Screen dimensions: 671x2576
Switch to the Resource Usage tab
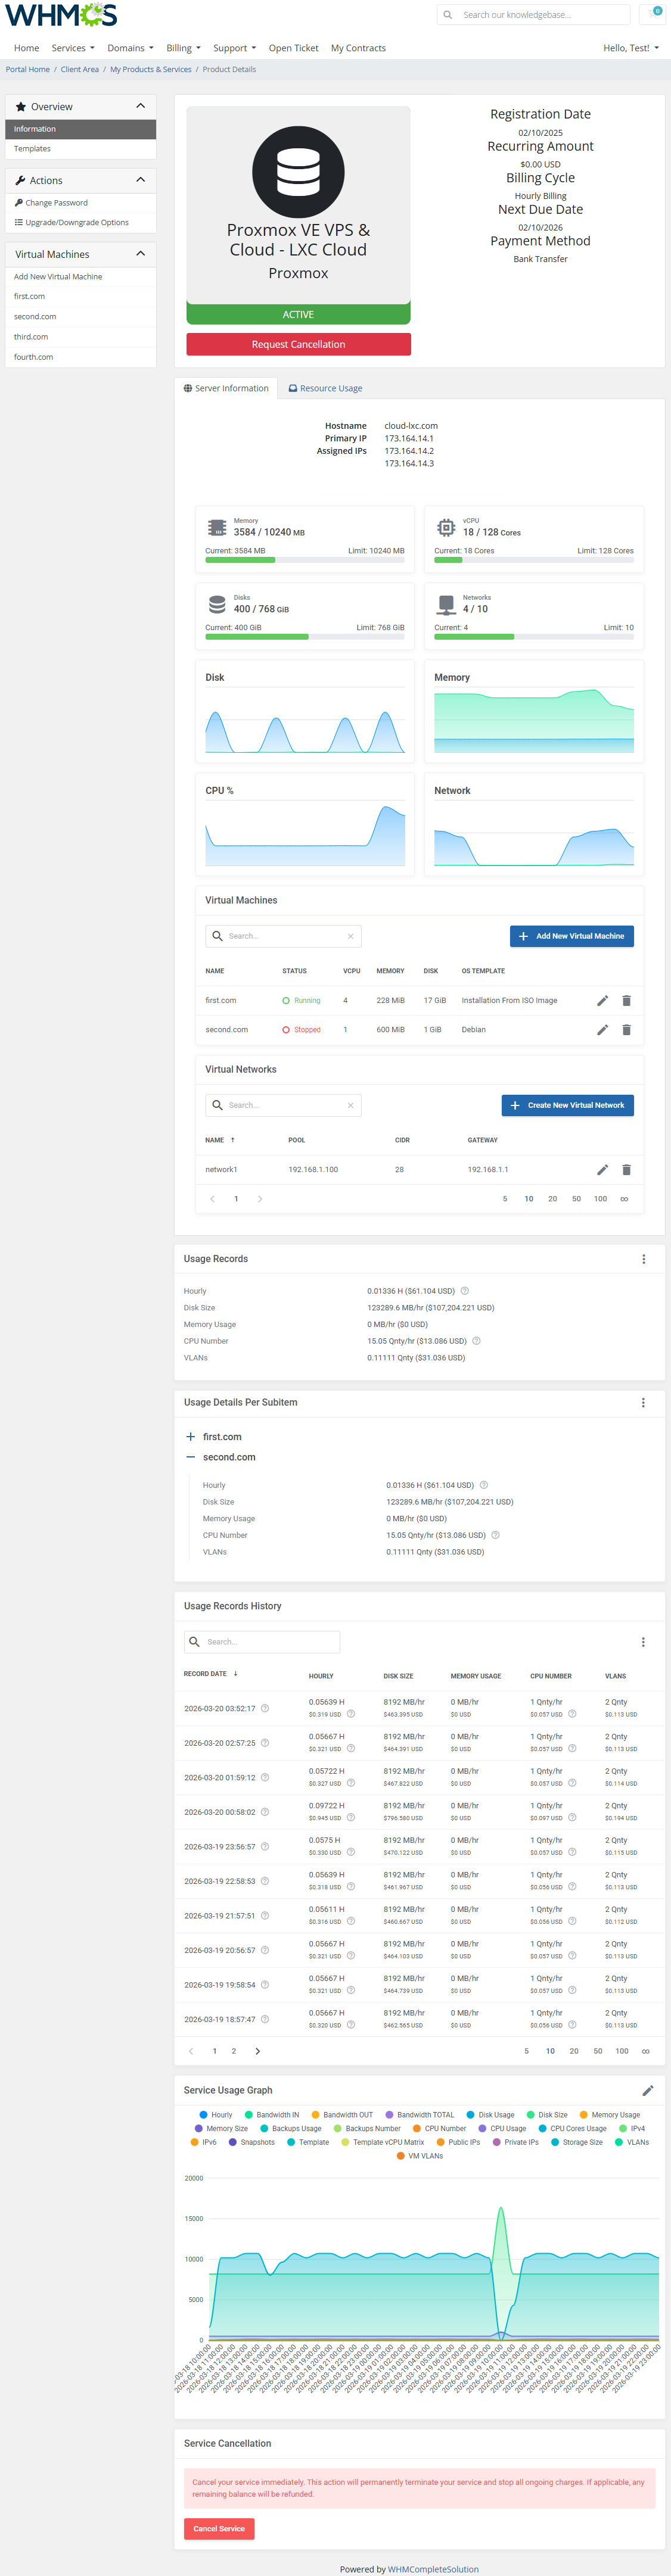point(325,388)
